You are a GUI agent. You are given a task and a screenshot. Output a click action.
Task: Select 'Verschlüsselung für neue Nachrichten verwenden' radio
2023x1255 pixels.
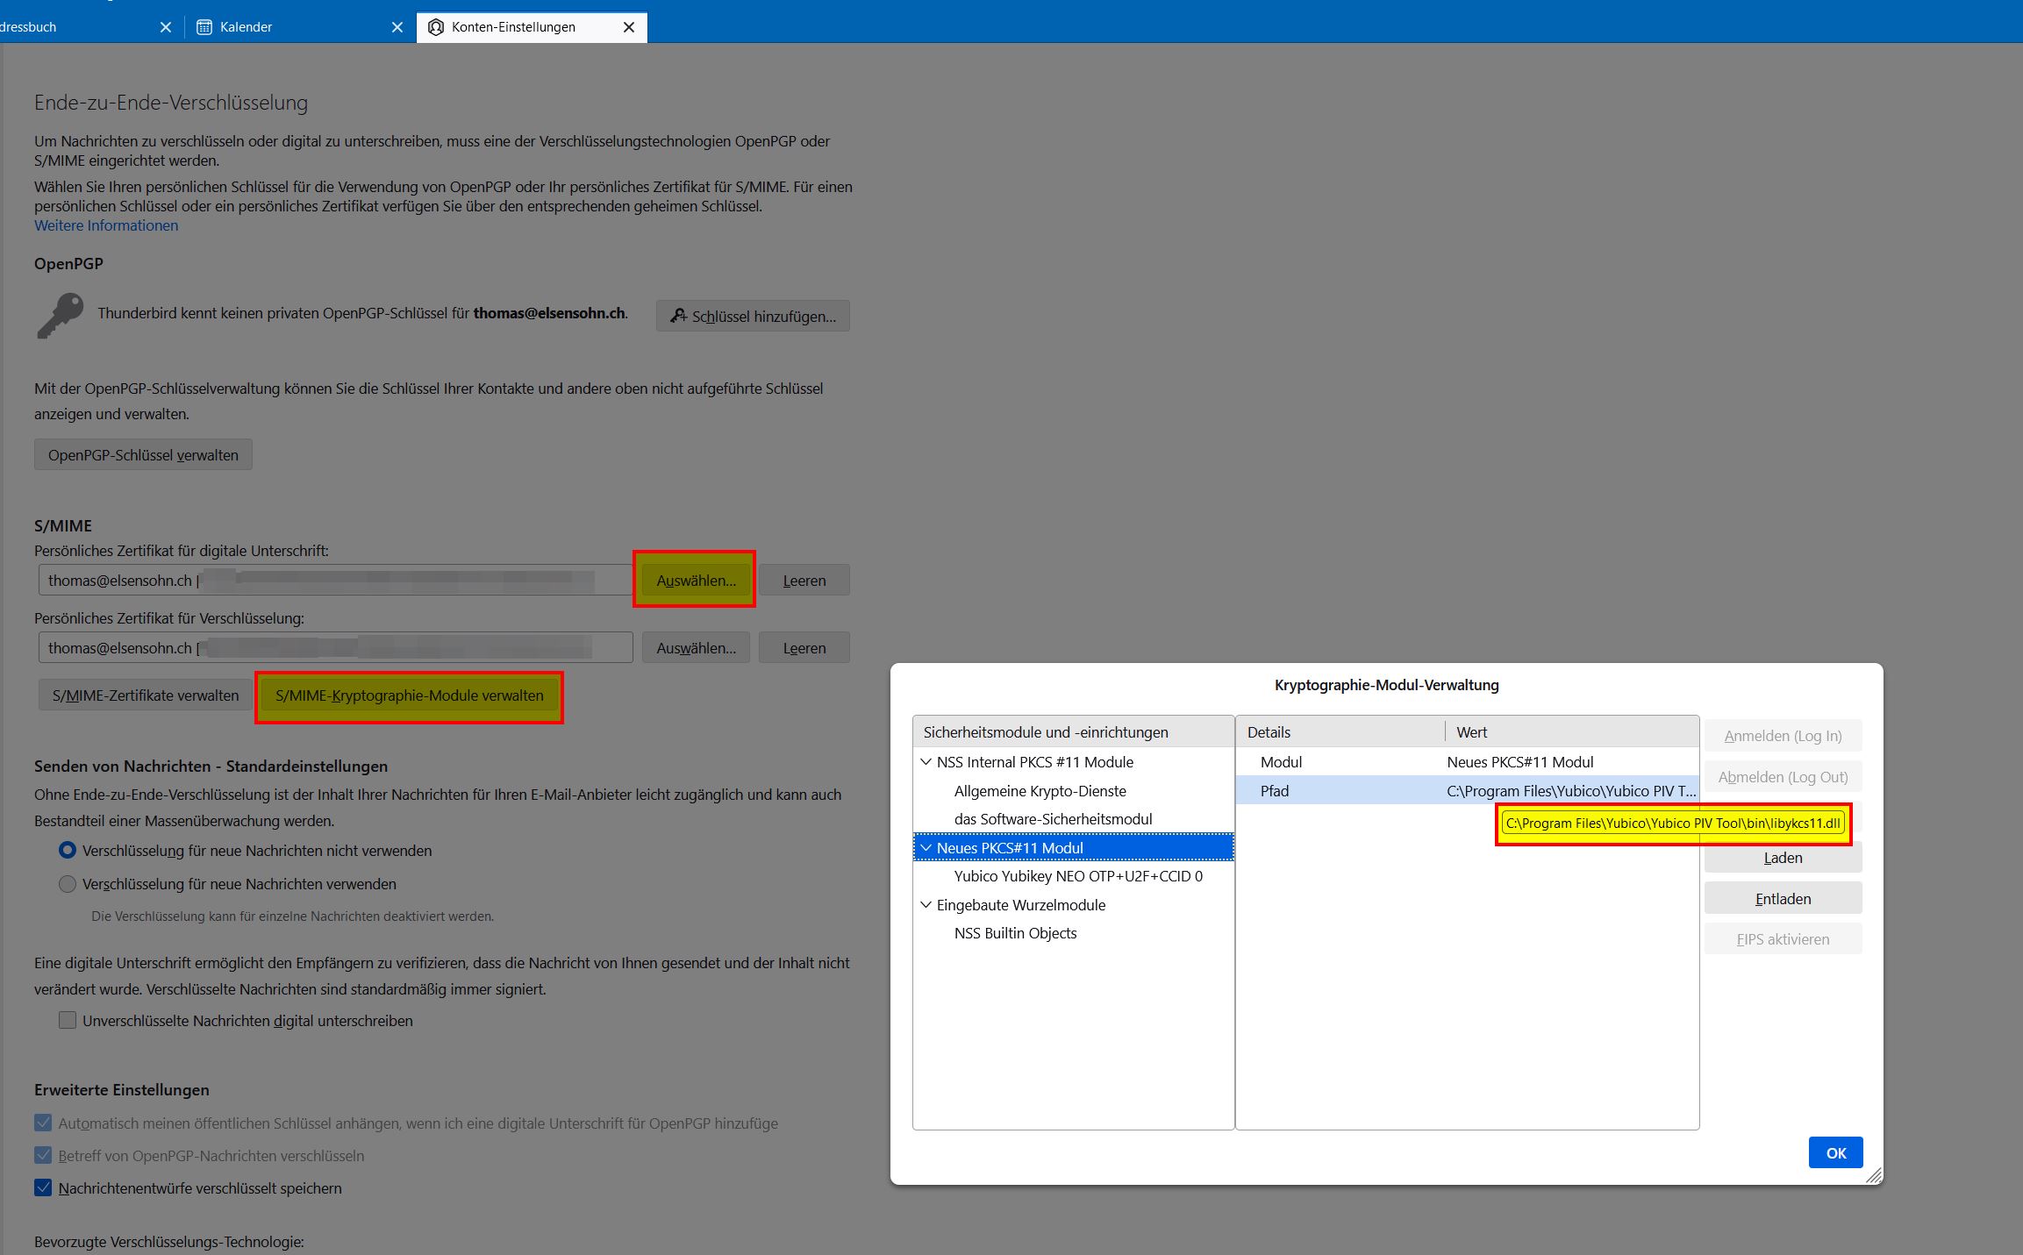pyautogui.click(x=68, y=884)
